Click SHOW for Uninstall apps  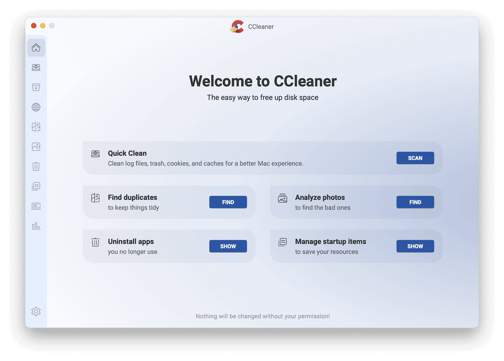pyautogui.click(x=228, y=246)
